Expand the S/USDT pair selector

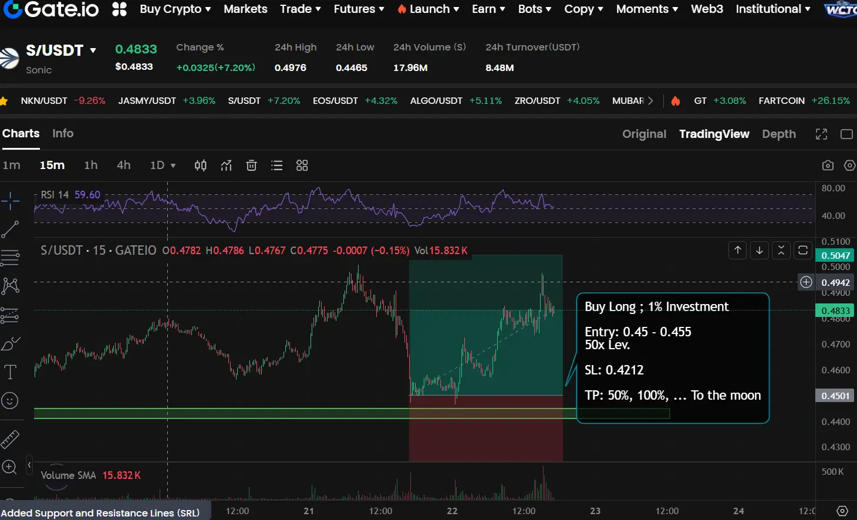click(93, 50)
